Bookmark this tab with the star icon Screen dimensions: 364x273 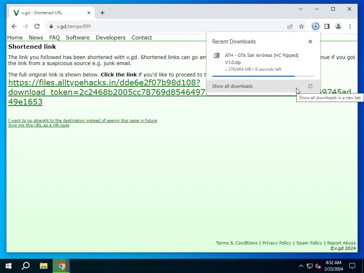click(301, 26)
